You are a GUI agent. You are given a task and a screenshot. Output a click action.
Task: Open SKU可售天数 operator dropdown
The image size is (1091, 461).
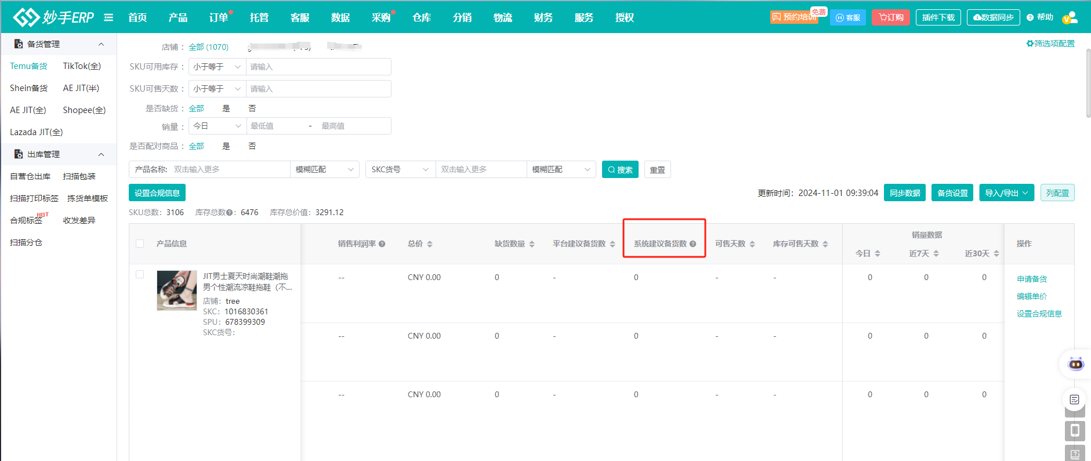(x=218, y=89)
